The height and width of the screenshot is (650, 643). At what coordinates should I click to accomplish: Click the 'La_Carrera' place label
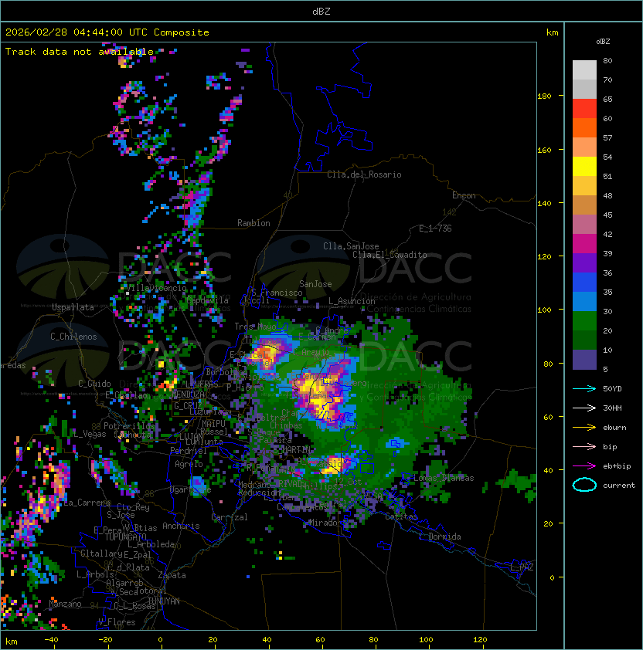point(87,503)
